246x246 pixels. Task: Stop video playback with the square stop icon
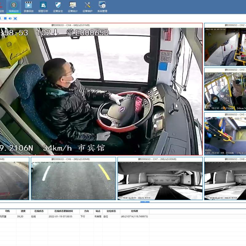[5, 18]
